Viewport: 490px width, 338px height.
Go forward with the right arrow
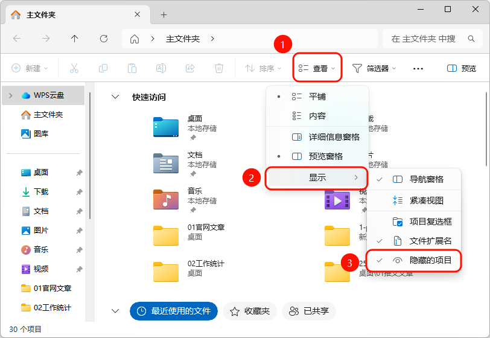click(46, 39)
